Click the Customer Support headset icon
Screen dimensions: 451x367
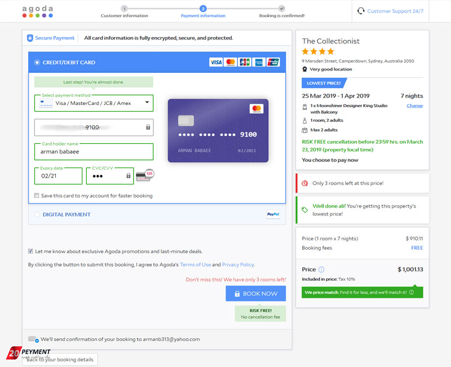pos(361,11)
